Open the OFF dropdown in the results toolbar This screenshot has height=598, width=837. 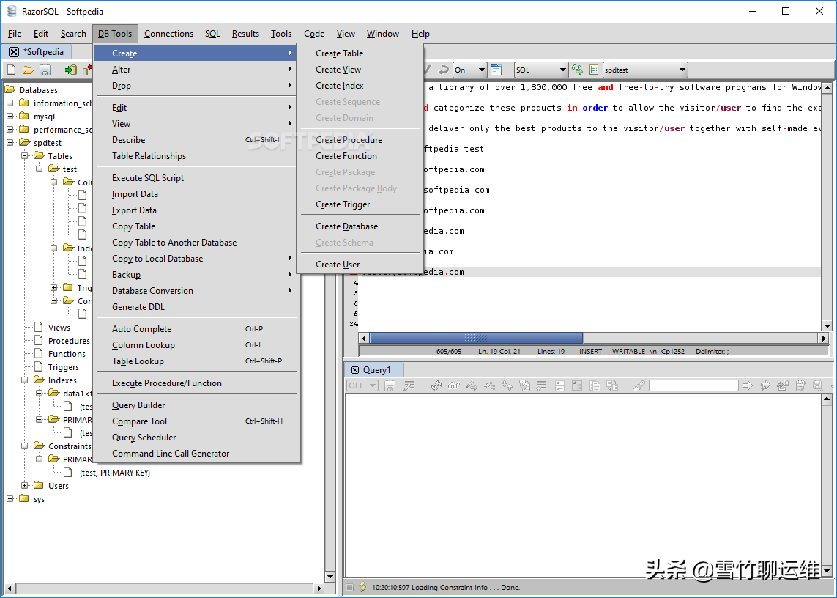[362, 385]
